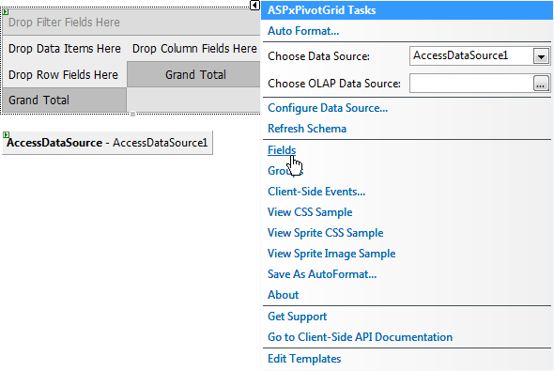Click Refresh Schema link
The width and height of the screenshot is (554, 371).
click(x=307, y=129)
